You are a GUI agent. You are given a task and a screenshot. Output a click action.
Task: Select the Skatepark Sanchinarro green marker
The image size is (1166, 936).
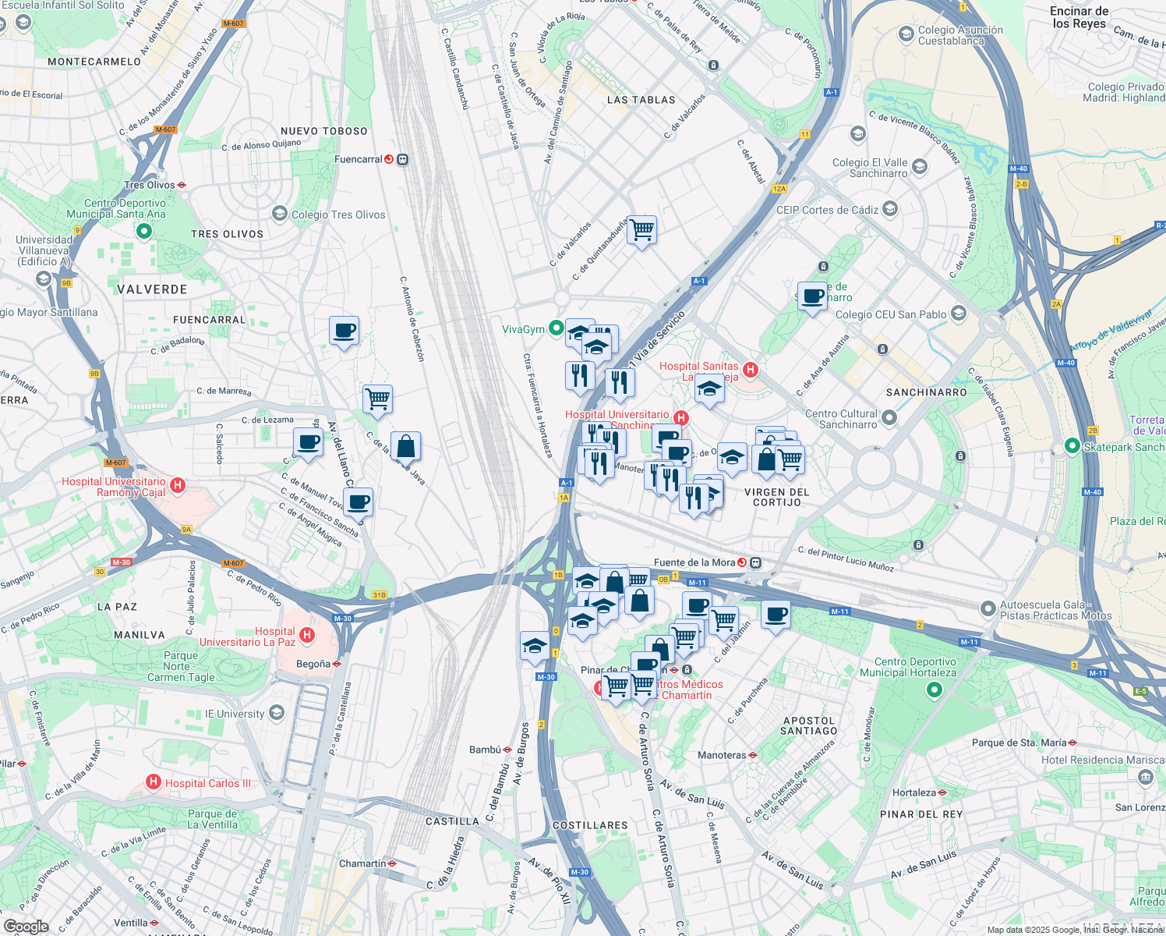click(1074, 446)
